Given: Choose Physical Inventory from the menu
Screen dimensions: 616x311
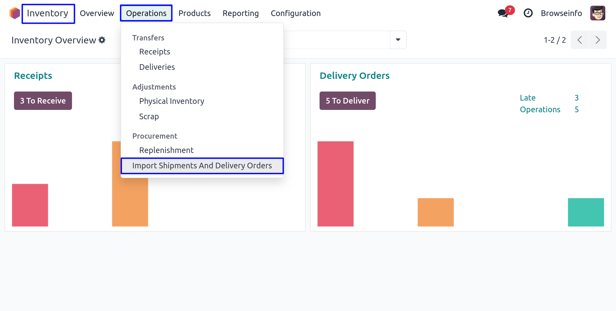Looking at the screenshot, I should (x=172, y=101).
